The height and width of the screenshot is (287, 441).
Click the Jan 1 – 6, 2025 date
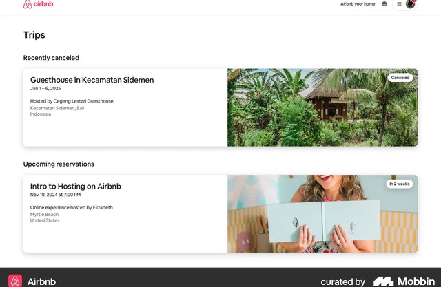click(x=45, y=89)
